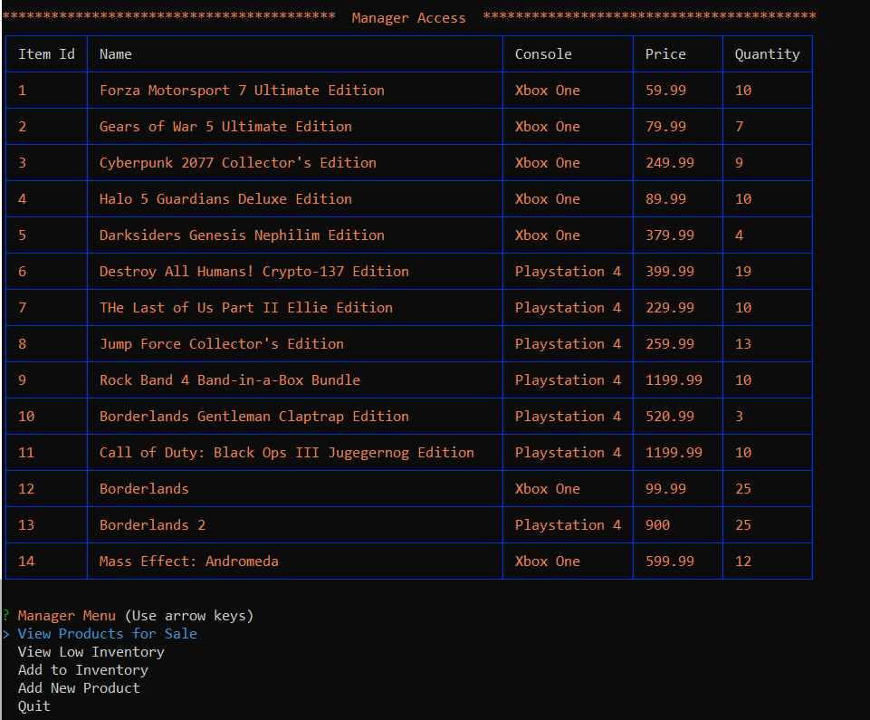The height and width of the screenshot is (720, 870).
Task: Click Halo 5 Guardians Deluxe Edition
Action: pos(225,198)
